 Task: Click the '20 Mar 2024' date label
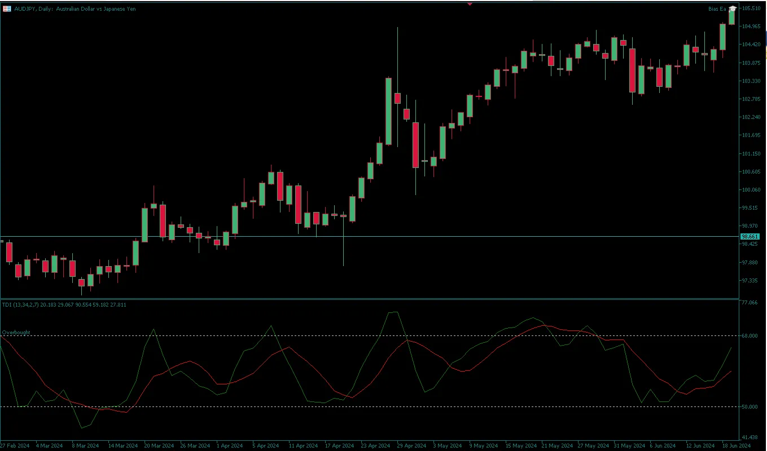tap(159, 446)
